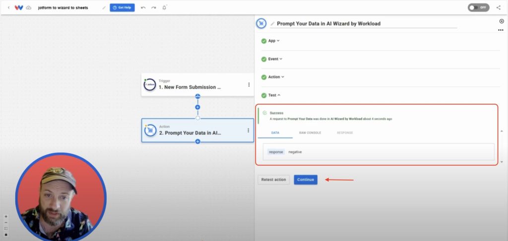Add a step between trigger and action
The width and height of the screenshot is (508, 241).
click(197, 107)
